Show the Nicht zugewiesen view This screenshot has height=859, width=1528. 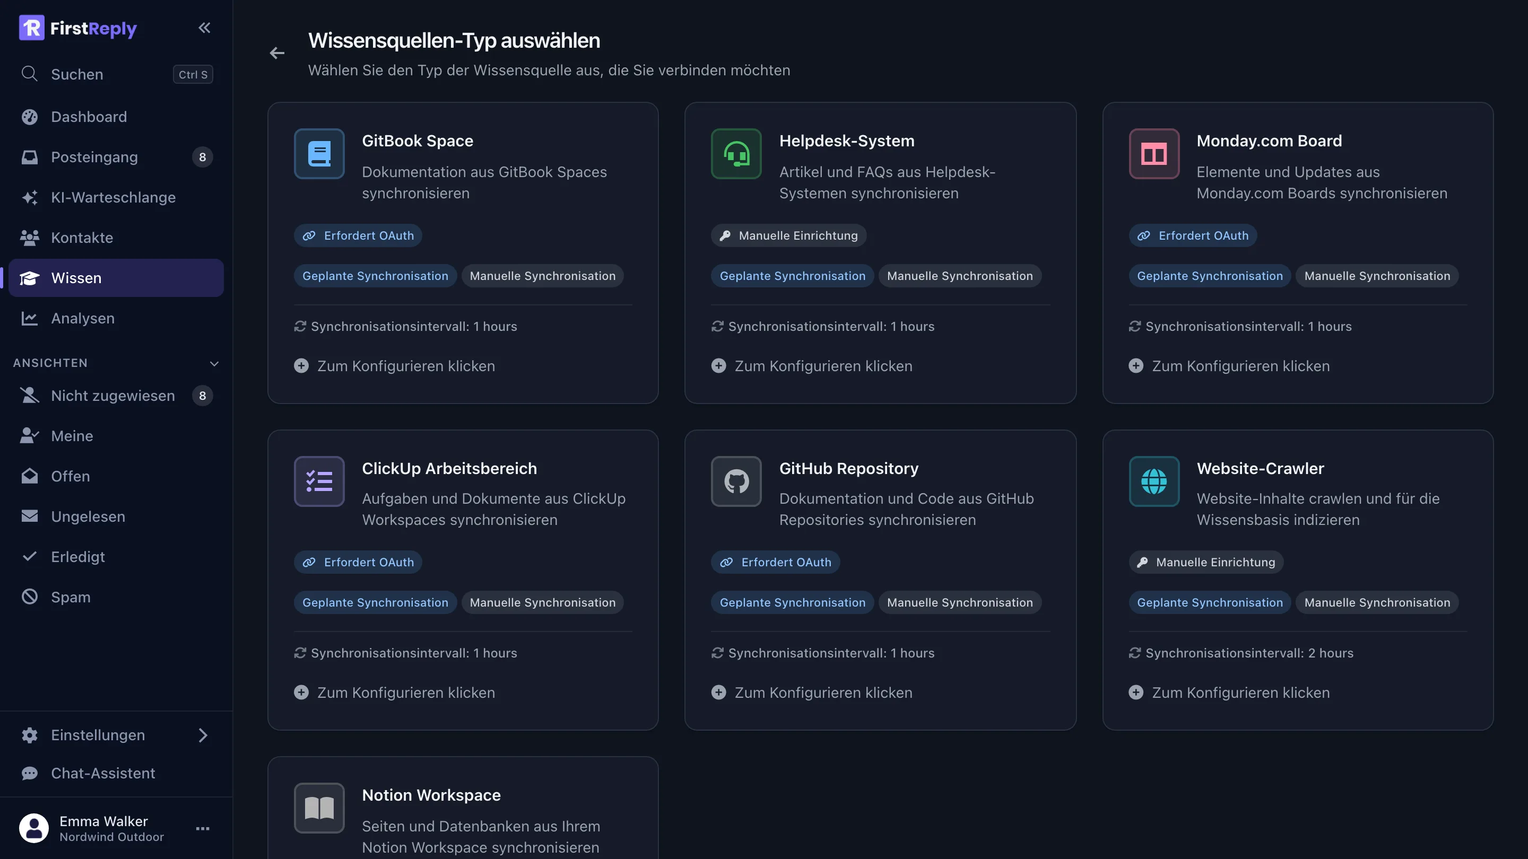(116, 396)
